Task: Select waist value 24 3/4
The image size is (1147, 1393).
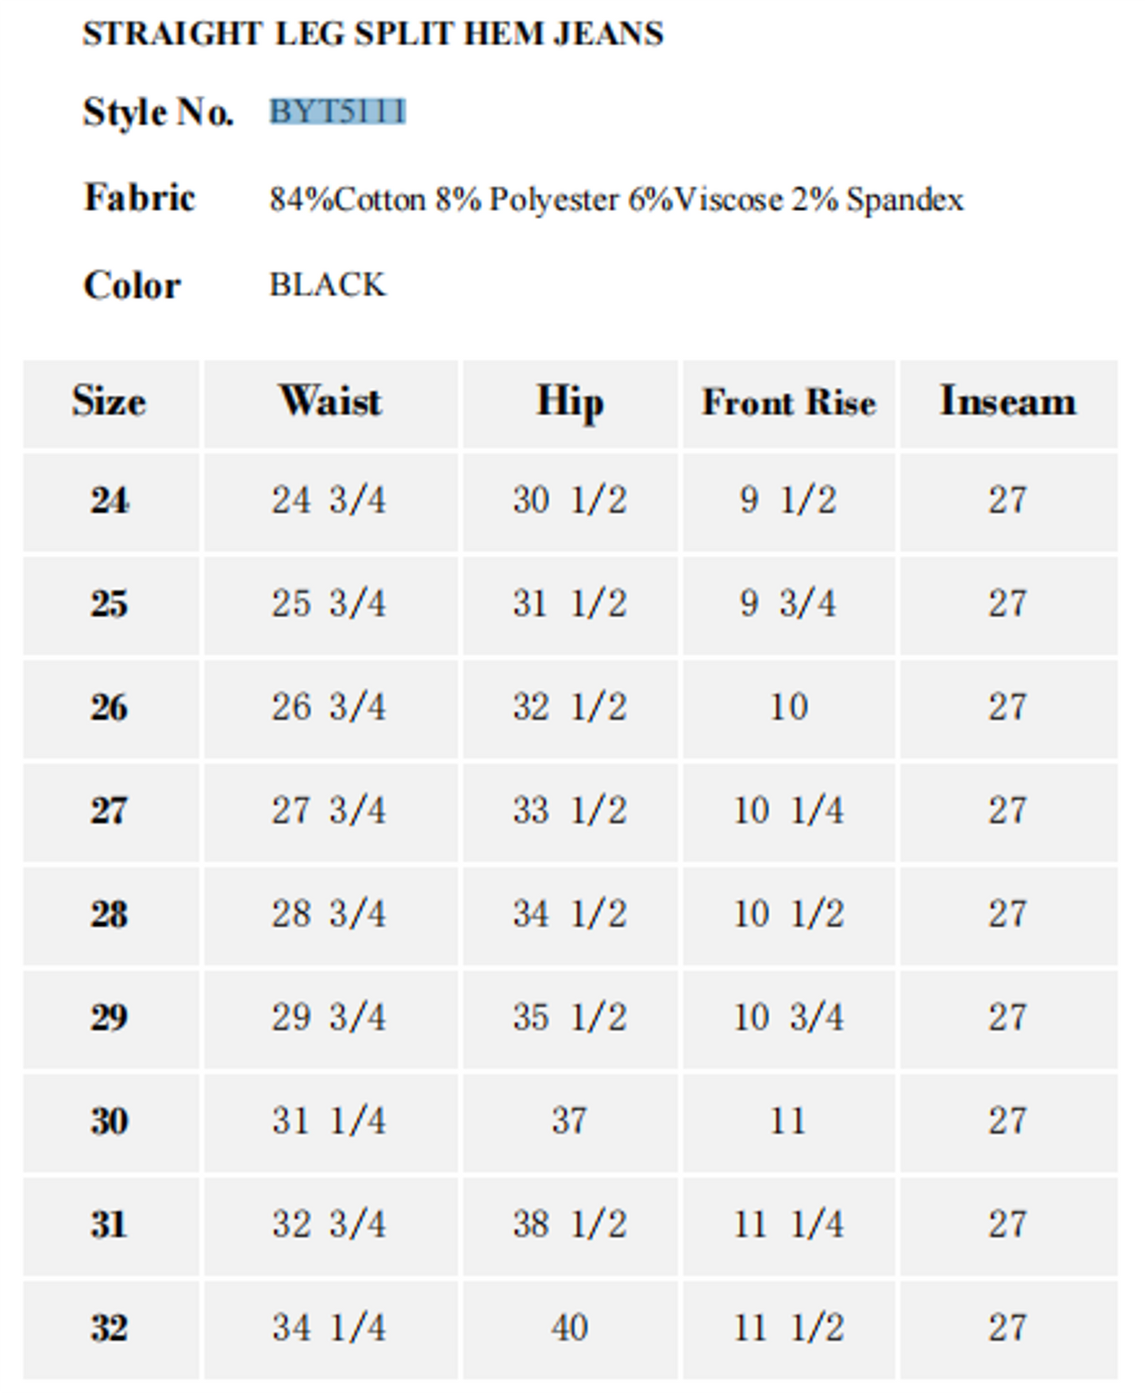Action: coord(329,501)
